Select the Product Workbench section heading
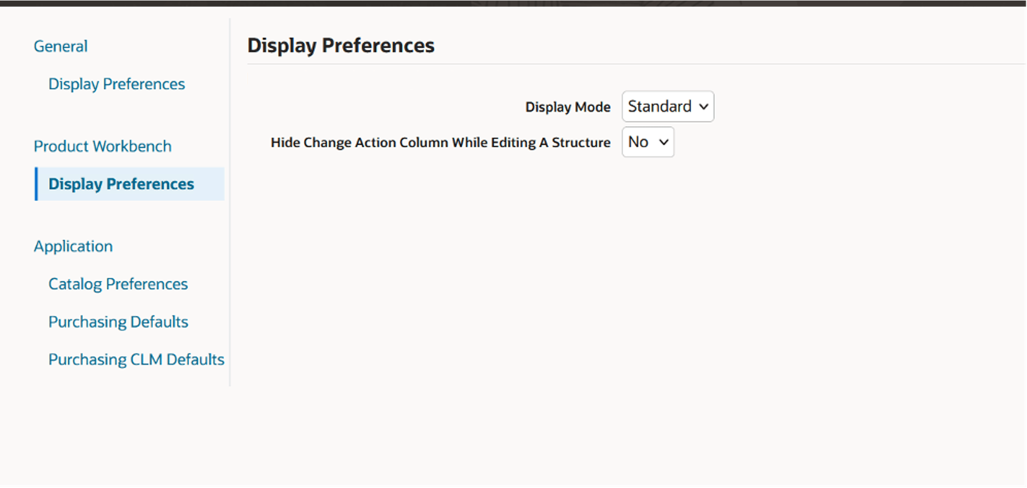The width and height of the screenshot is (1027, 488). (103, 146)
